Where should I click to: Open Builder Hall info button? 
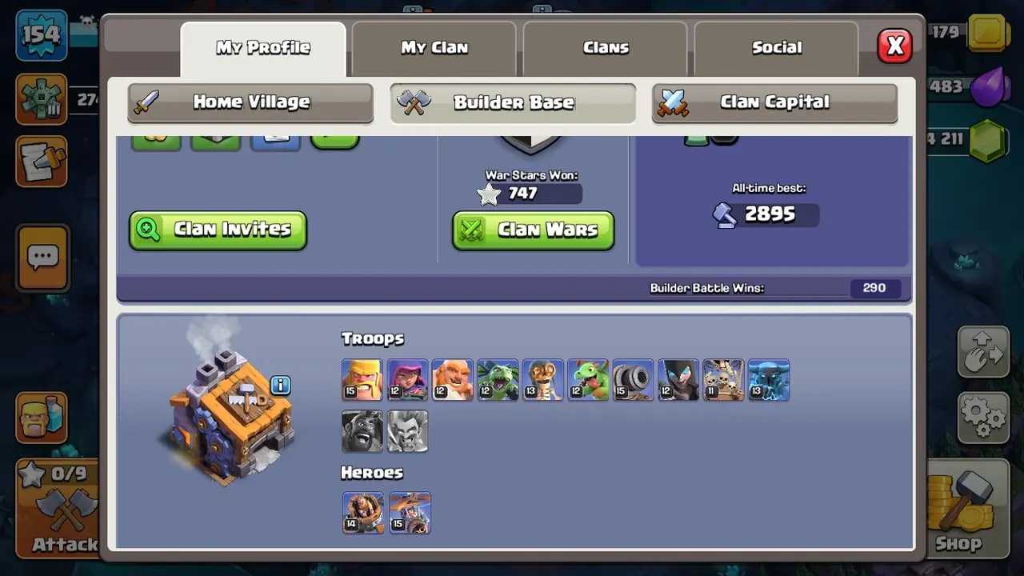coord(280,386)
